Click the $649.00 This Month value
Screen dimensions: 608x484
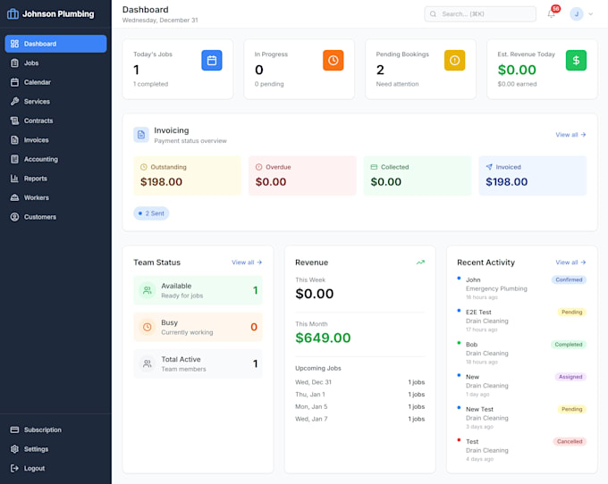323,338
